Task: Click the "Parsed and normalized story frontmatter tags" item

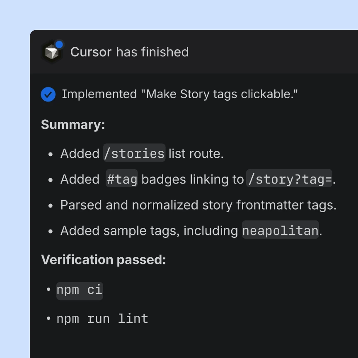Action: (x=198, y=205)
